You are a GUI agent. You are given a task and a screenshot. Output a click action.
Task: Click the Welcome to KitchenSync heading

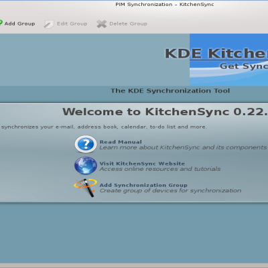point(165,112)
